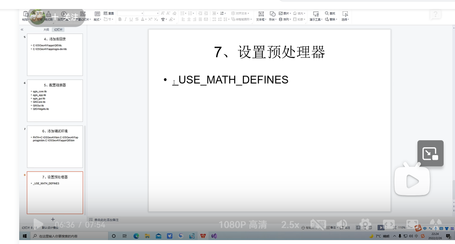
Task: Click the Reset (重置) slide button
Action: pos(109,13)
